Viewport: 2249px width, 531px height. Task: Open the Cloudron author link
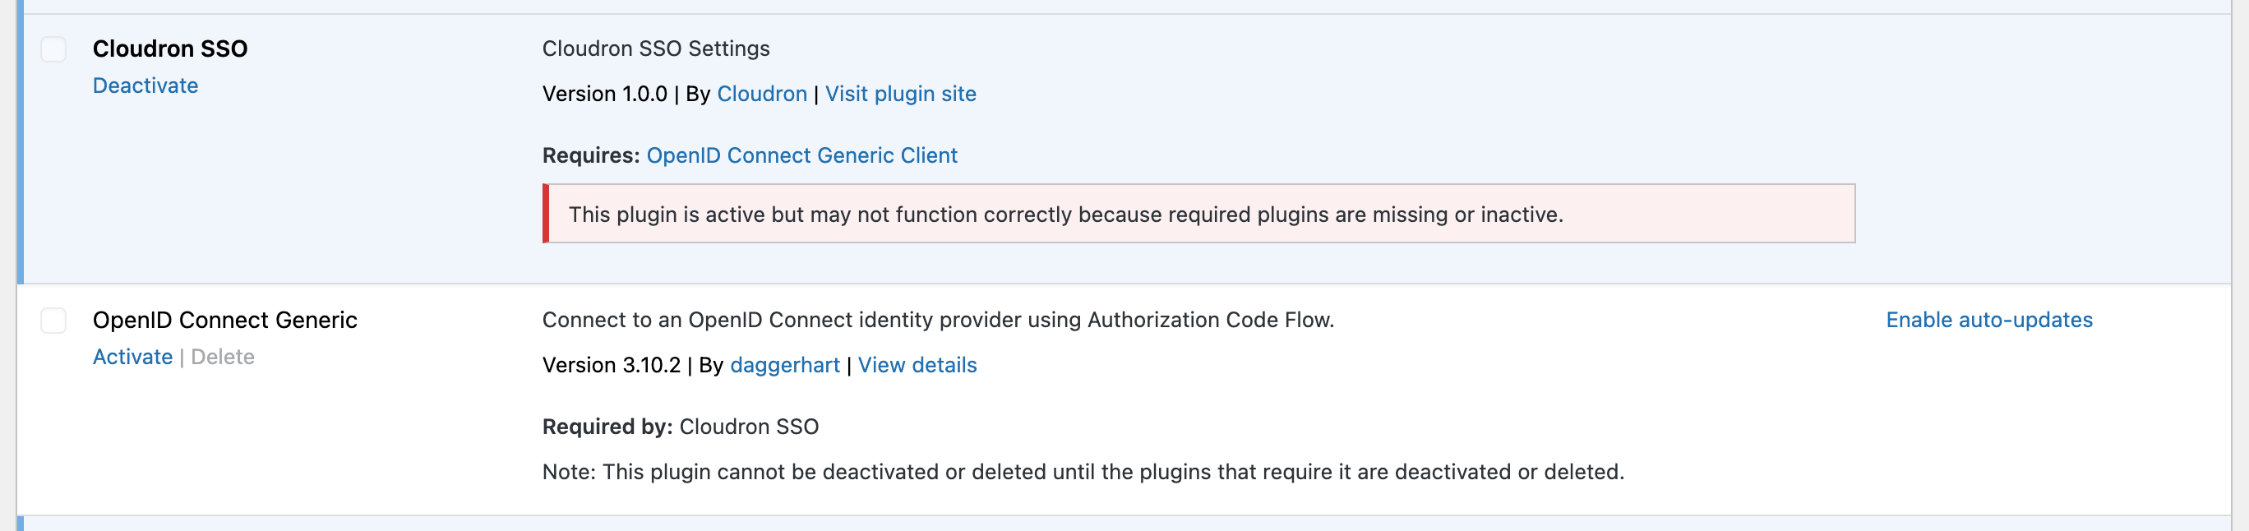(761, 94)
